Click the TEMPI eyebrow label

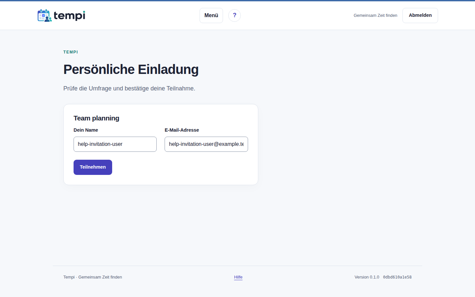tap(71, 52)
